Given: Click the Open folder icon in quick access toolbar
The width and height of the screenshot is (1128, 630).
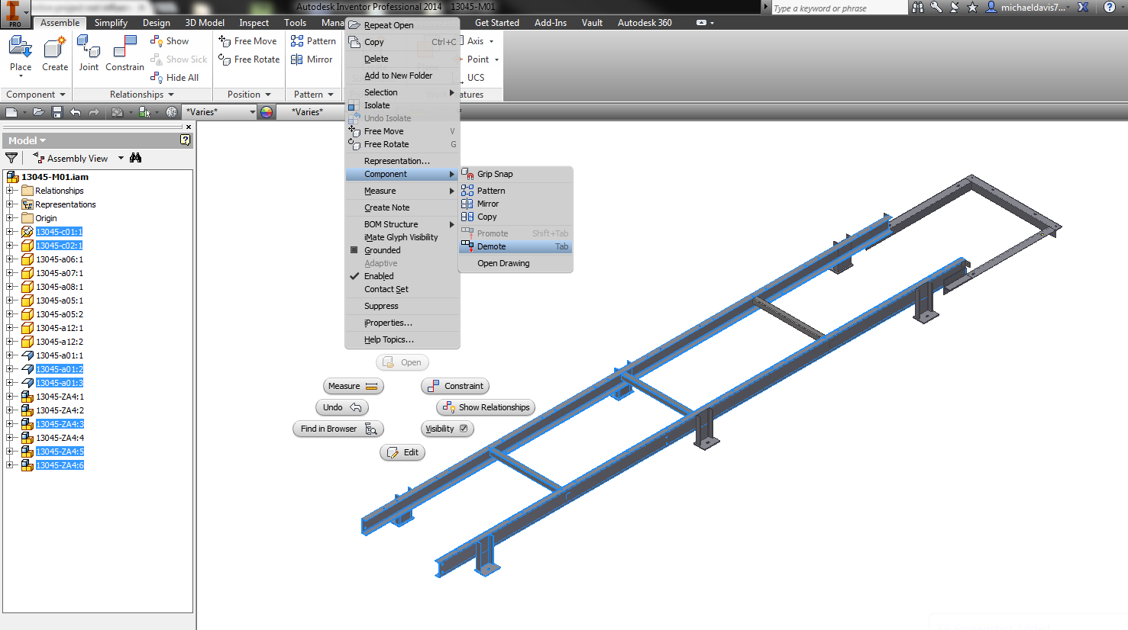Looking at the screenshot, I should 38,112.
